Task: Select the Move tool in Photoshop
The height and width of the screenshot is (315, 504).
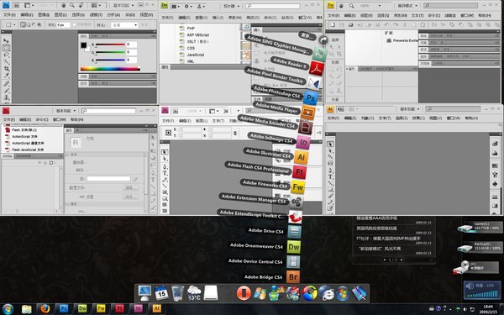Action: click(6, 41)
